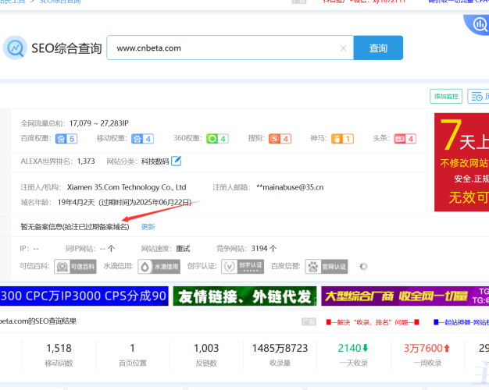Click the 更新 link for 备案 info
The image size is (489, 390).
tap(148, 227)
